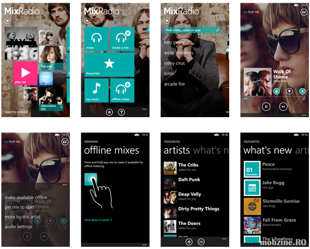Select the 'lorde' search suggestion
The width and height of the screenshot is (310, 249).
tap(169, 74)
